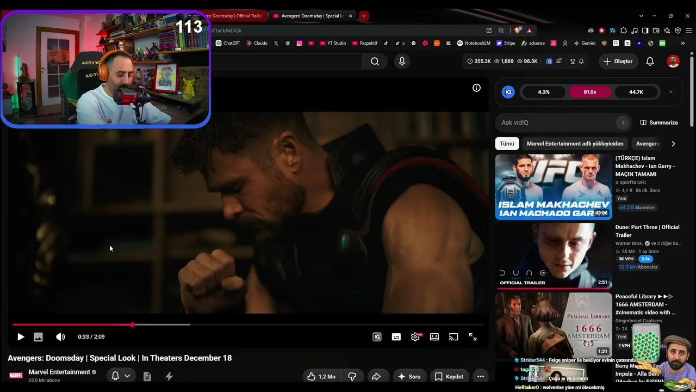This screenshot has width=696, height=392.
Task: Open the Marvel Entertainment channel name link
Action: tap(59, 372)
